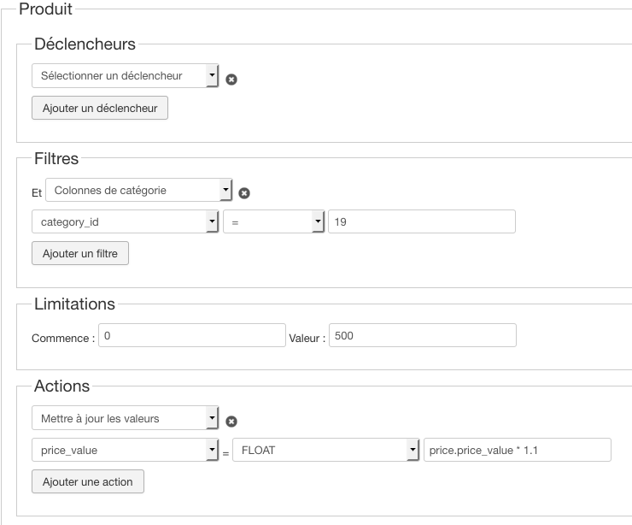Click 'Ajouter un déclencheur' button
Image resolution: width=632 pixels, height=525 pixels.
click(x=100, y=108)
